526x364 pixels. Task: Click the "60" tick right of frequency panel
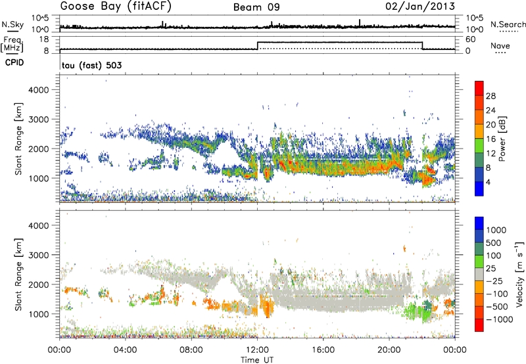(471, 39)
